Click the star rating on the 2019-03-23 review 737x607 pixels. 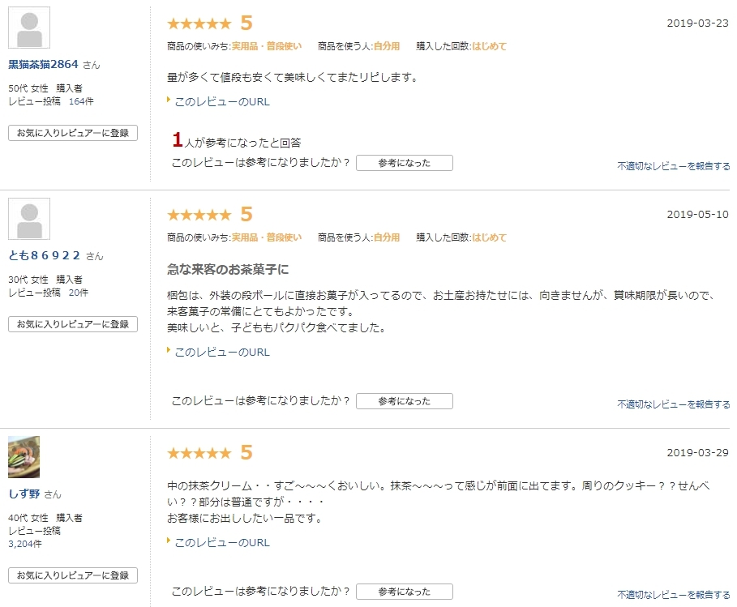click(199, 23)
